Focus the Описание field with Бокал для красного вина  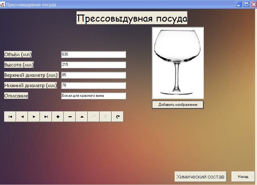pyautogui.click(x=93, y=96)
